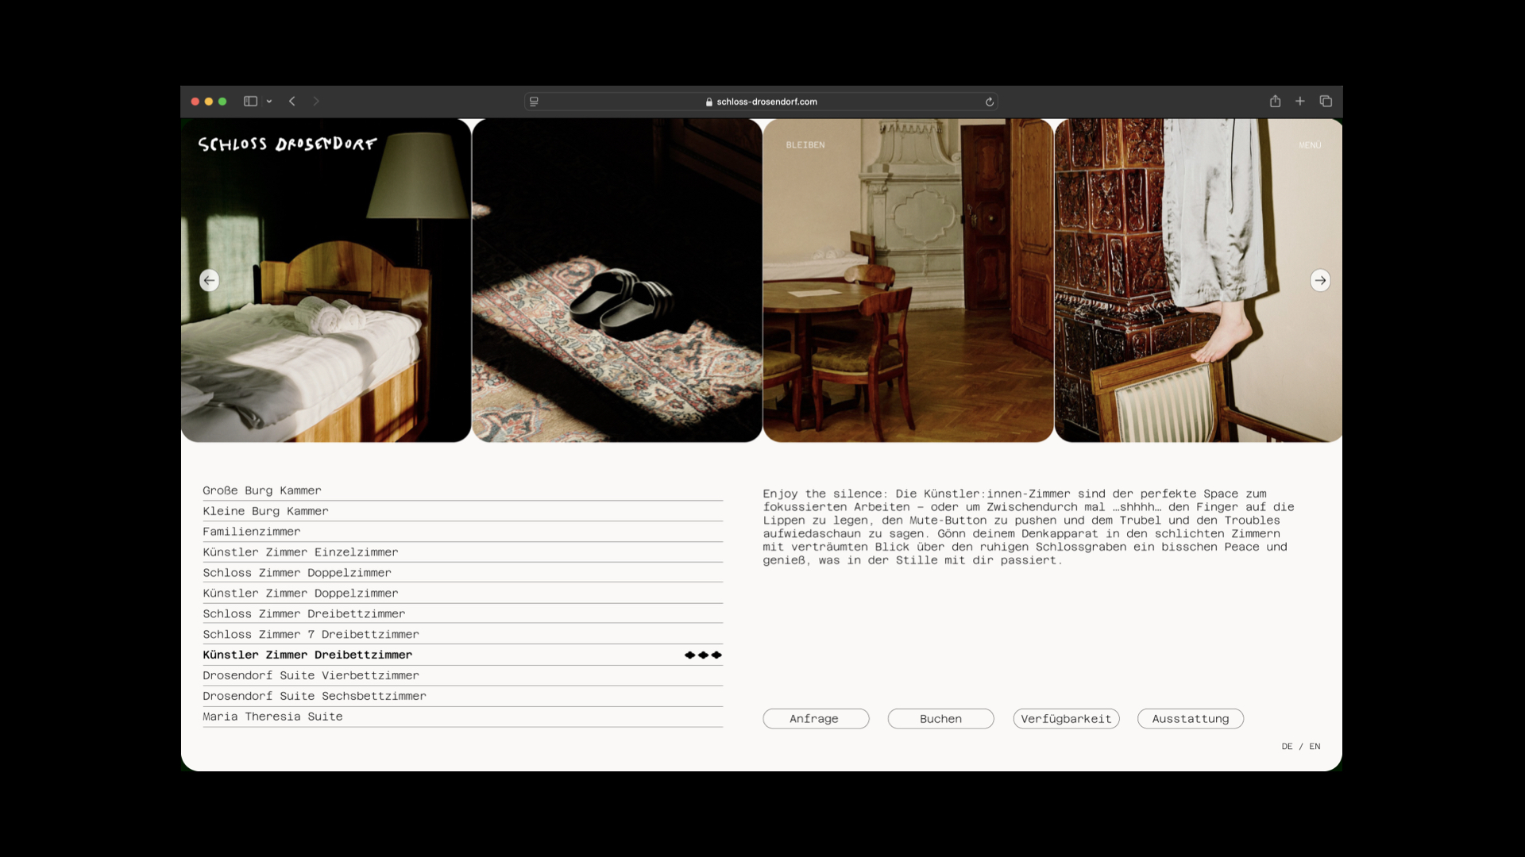The height and width of the screenshot is (857, 1525).
Task: Open the MENÜ navigation
Action: pyautogui.click(x=1310, y=145)
